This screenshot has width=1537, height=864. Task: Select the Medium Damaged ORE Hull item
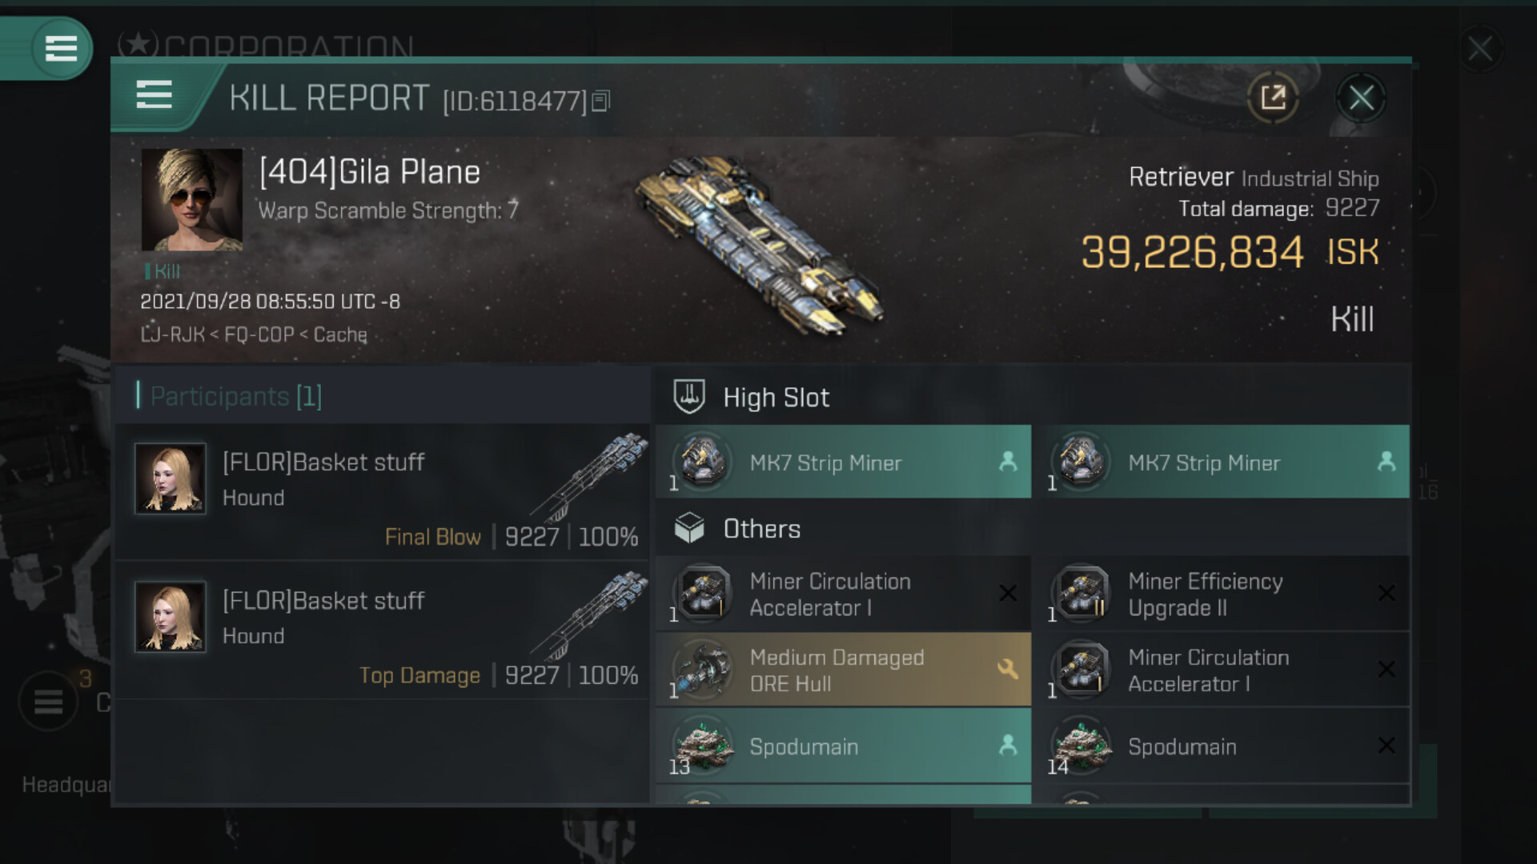coord(837,670)
